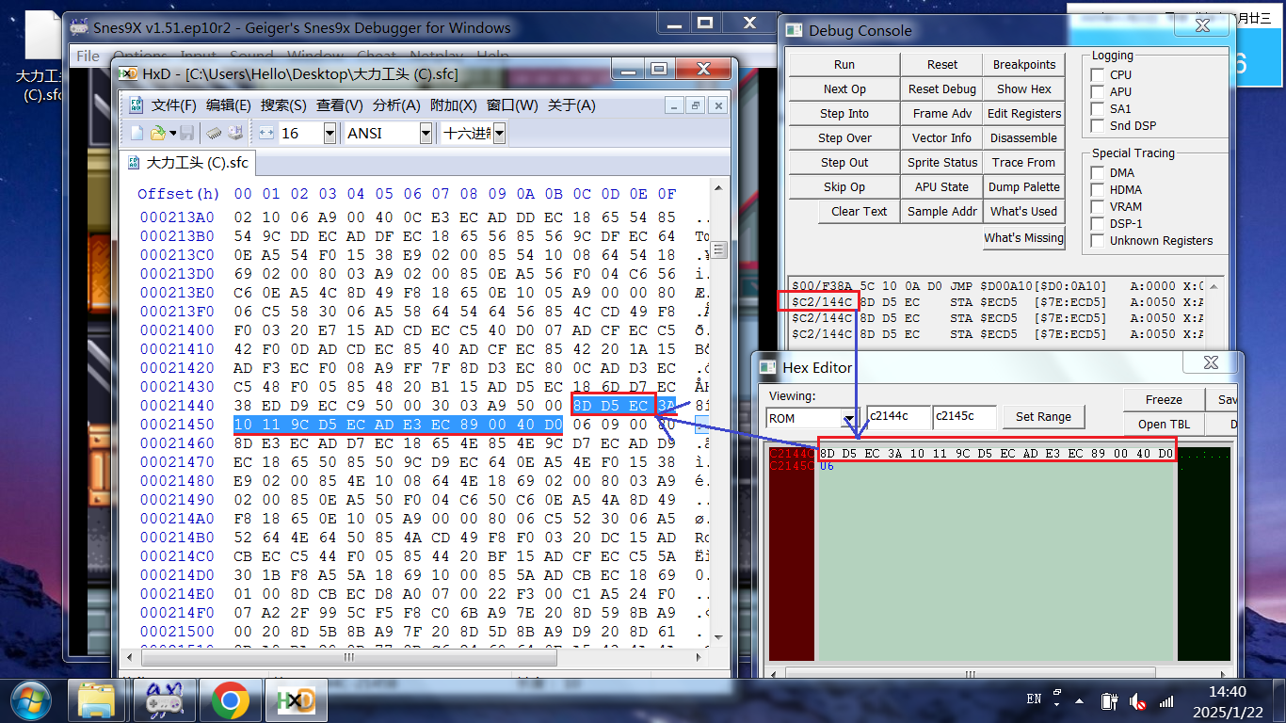Open the ANSI charset dropdown
The width and height of the screenshot is (1286, 723).
point(426,134)
